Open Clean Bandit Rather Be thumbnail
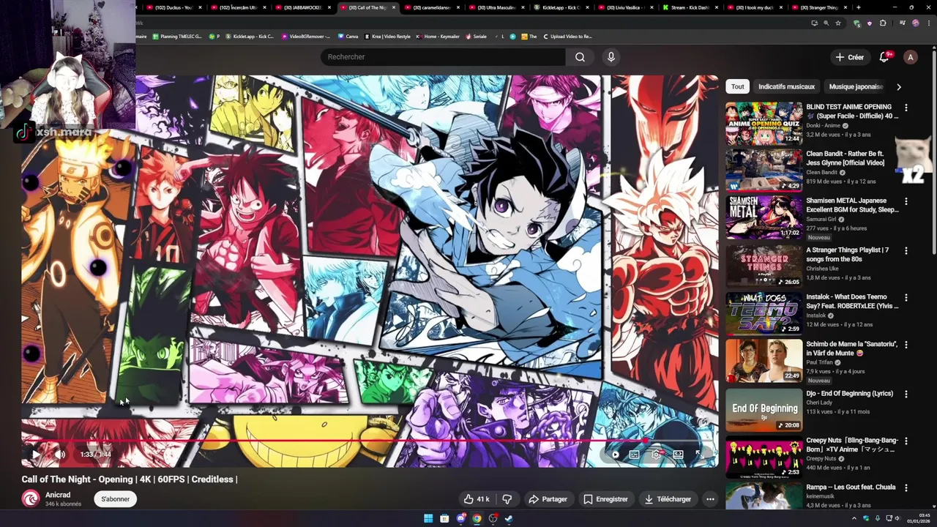This screenshot has height=527, width=937. pos(764,170)
